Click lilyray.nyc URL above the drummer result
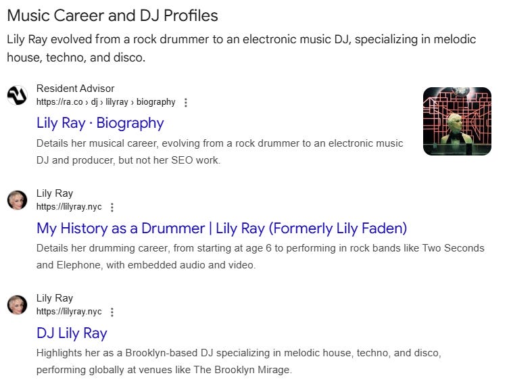The image size is (509, 384). 69,207
